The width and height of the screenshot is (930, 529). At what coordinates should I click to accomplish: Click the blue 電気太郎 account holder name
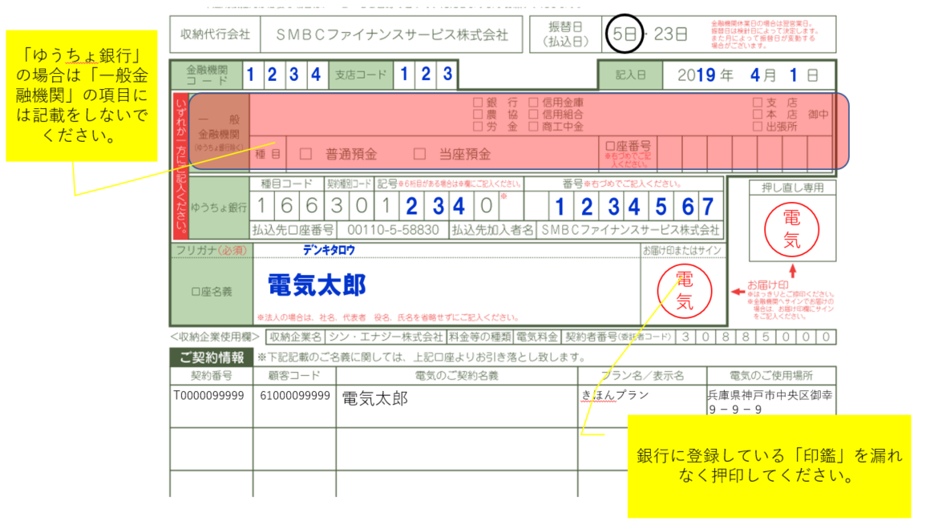(x=317, y=285)
